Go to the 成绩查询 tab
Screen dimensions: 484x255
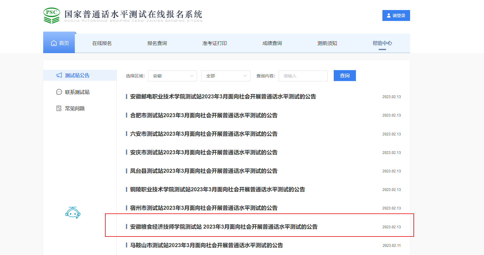[x=272, y=43]
